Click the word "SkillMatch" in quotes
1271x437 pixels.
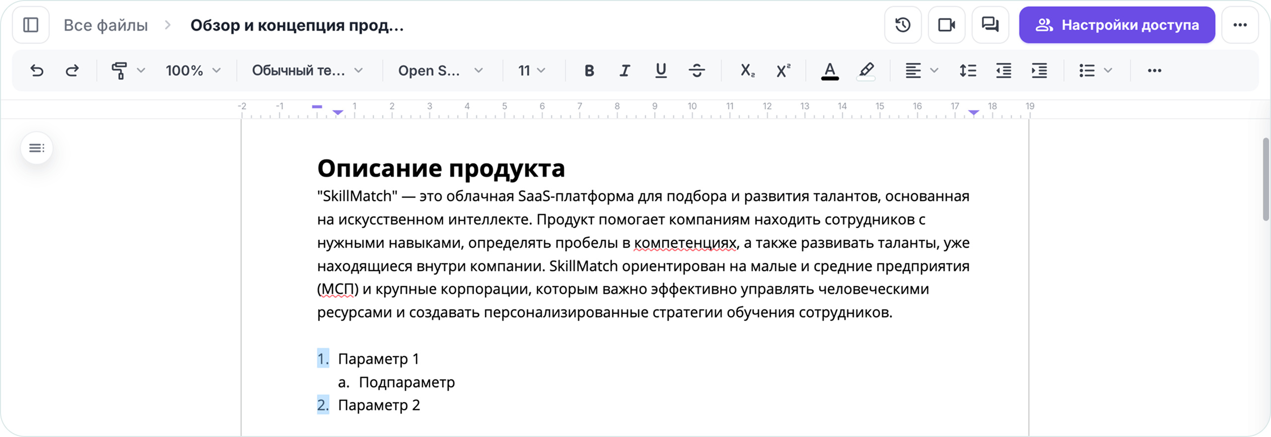point(357,196)
